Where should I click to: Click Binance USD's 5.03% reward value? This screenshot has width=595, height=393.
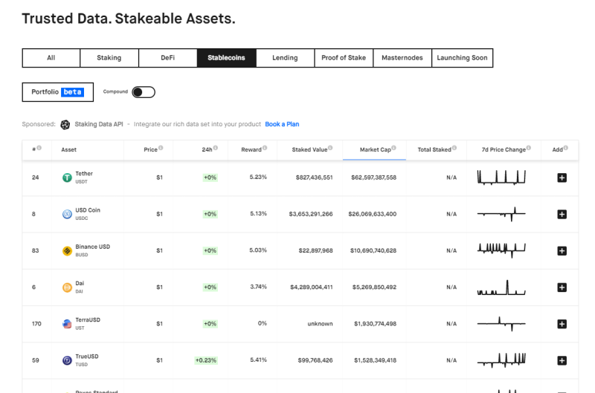tap(258, 250)
